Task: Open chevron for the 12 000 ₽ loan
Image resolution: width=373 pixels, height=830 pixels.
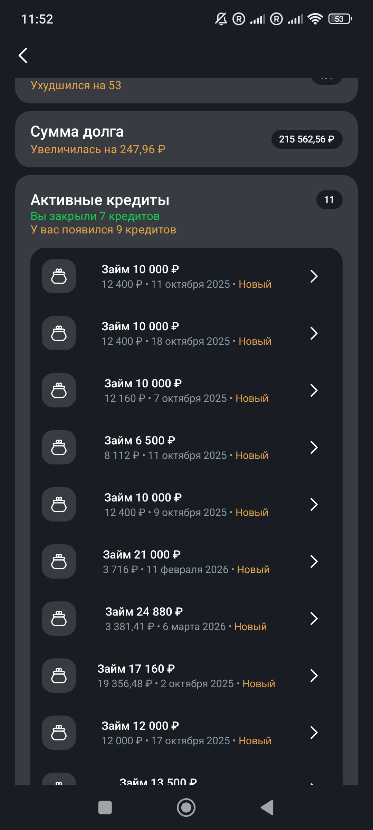Action: (314, 733)
